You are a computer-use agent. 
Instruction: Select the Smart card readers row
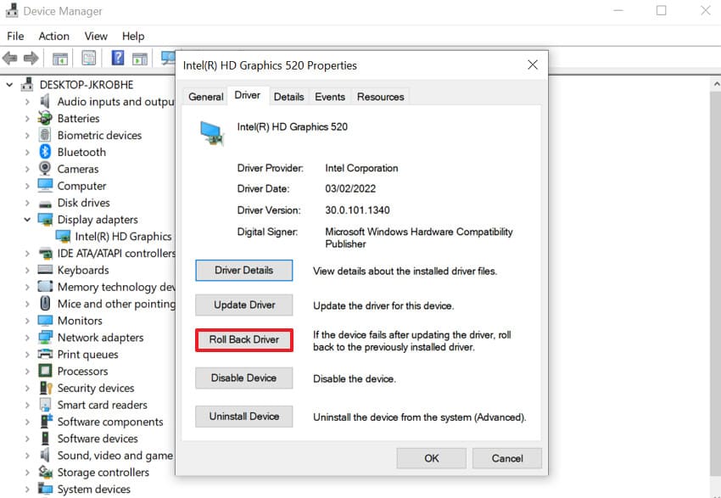coord(93,406)
